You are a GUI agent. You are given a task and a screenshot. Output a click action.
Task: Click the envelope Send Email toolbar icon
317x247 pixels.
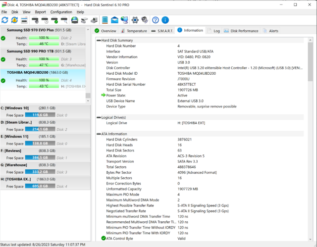(114, 20)
